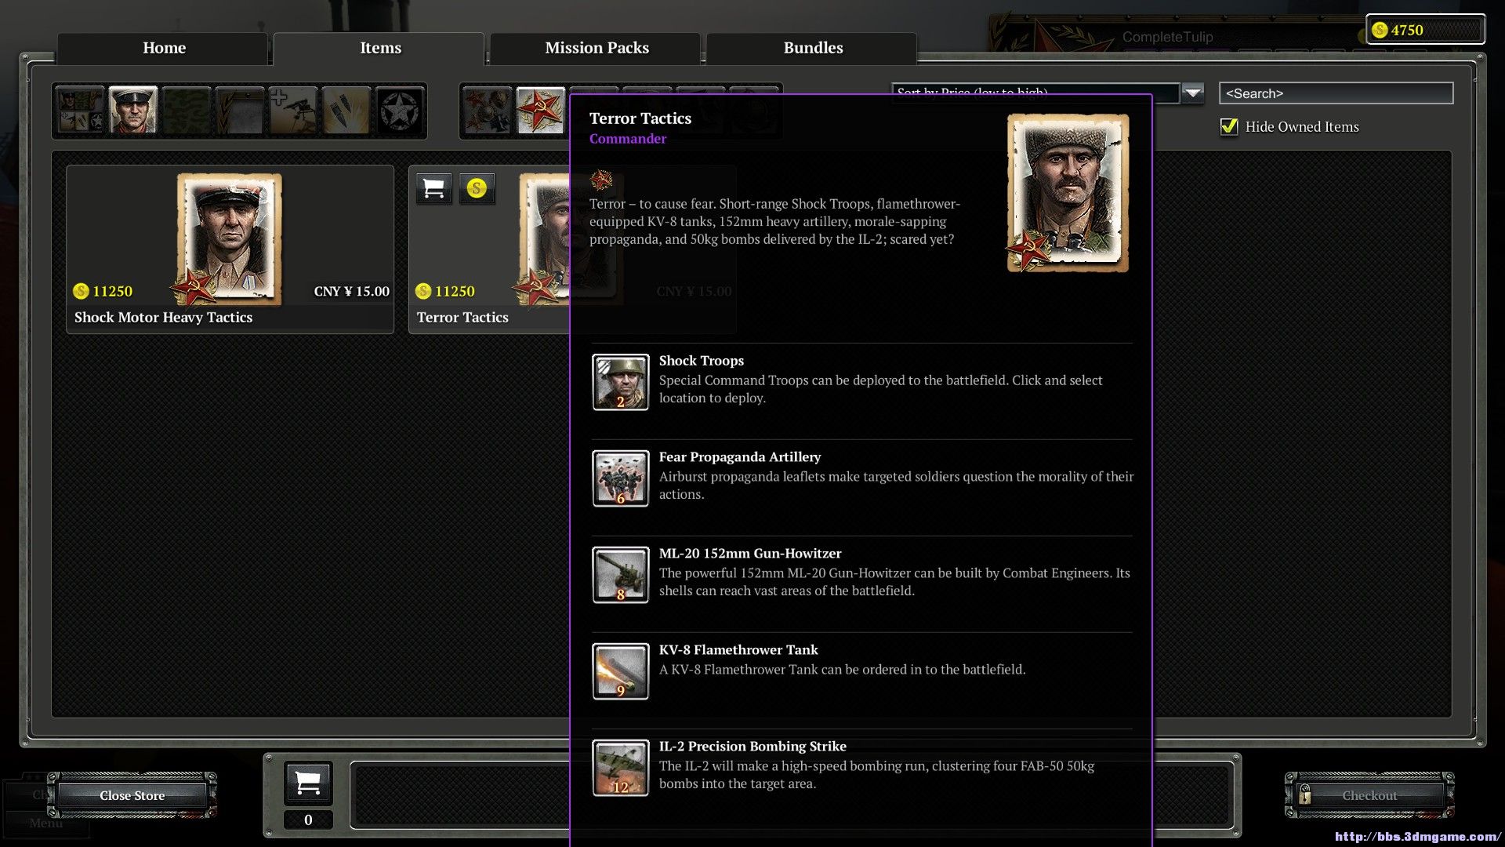Screen dimensions: 1505x847
Task: Open the Bundles tab
Action: pos(813,48)
